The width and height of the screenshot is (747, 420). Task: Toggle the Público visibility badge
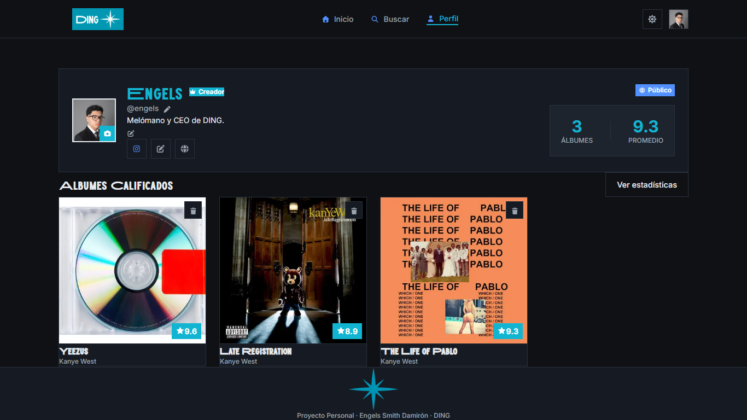655,90
